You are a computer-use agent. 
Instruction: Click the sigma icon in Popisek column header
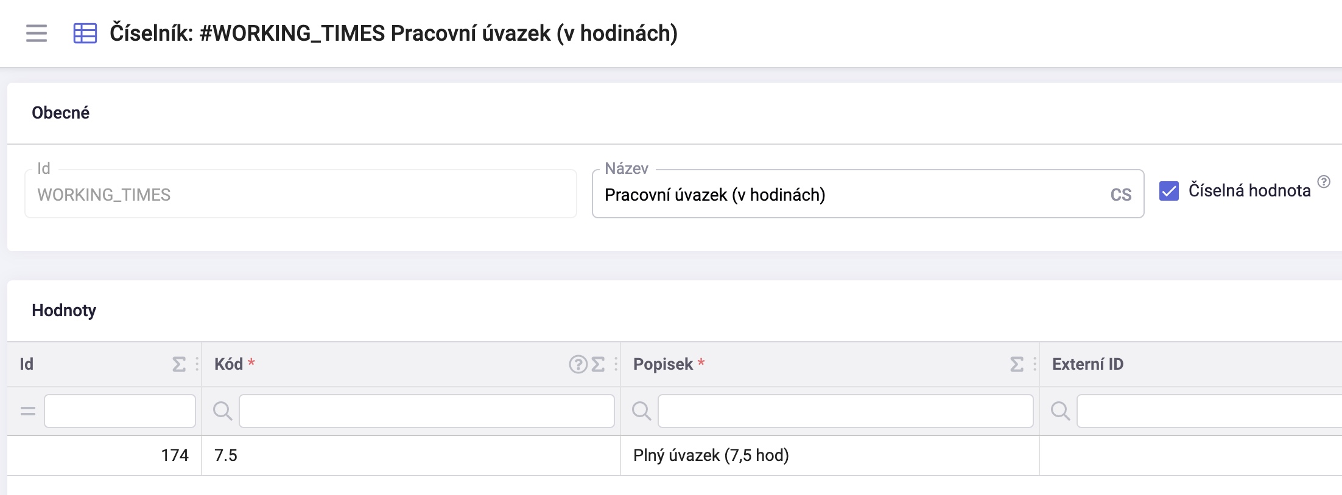click(x=1017, y=364)
